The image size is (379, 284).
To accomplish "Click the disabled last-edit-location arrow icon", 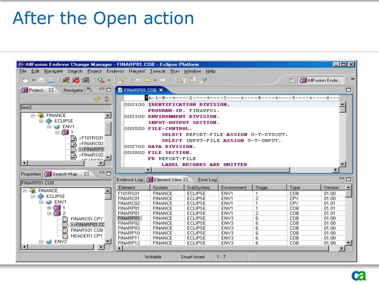I will pyautogui.click(x=138, y=80).
